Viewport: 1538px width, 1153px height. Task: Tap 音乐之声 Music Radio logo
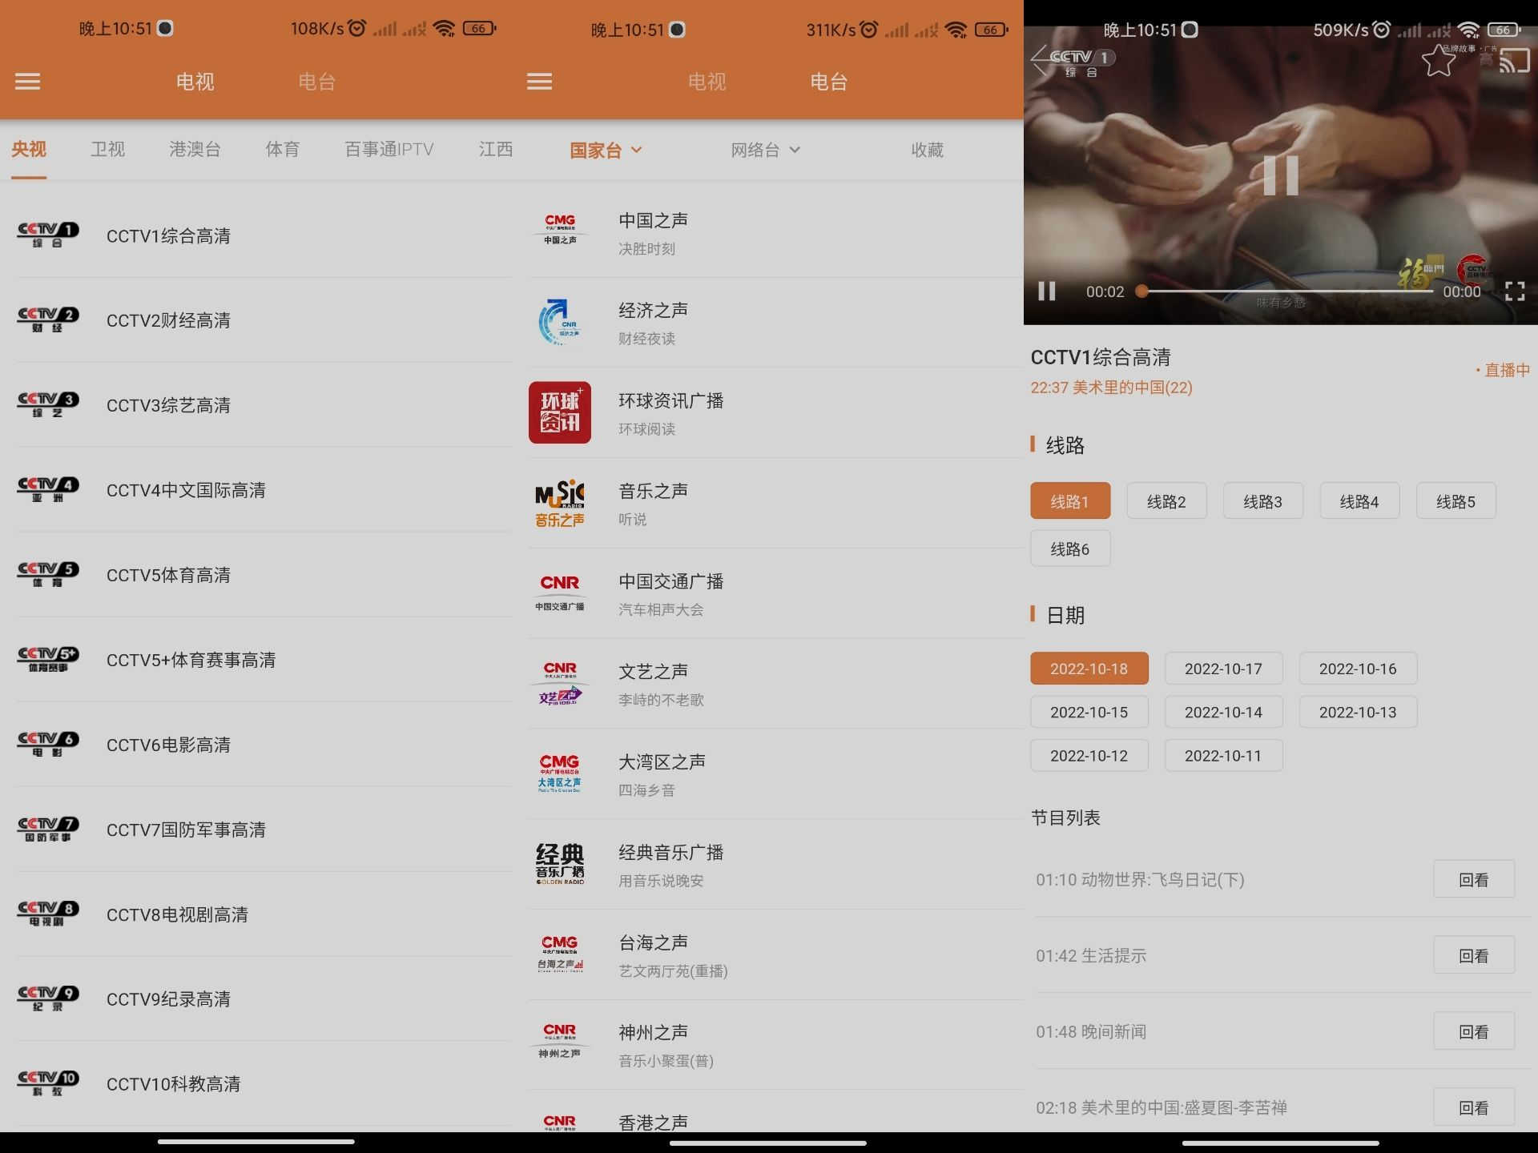560,503
